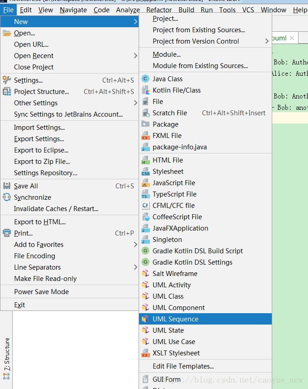The width and height of the screenshot is (308, 389).
Task: Click the XSLT Stylesheet icon
Action: pos(145,353)
